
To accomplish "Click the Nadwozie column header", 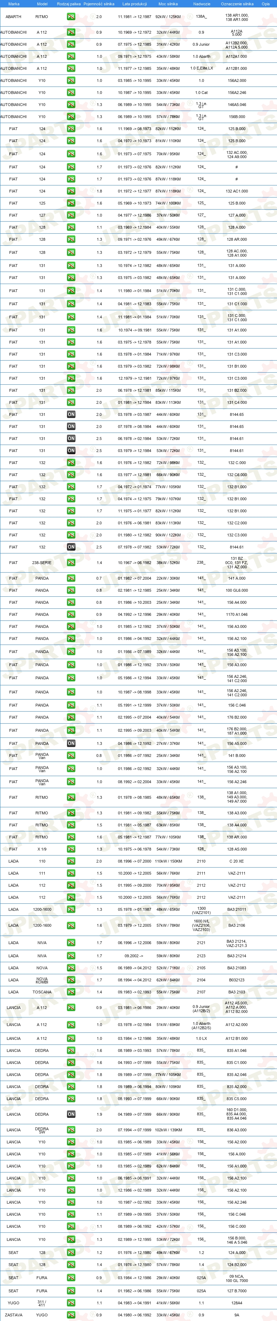I will pos(201,4).
